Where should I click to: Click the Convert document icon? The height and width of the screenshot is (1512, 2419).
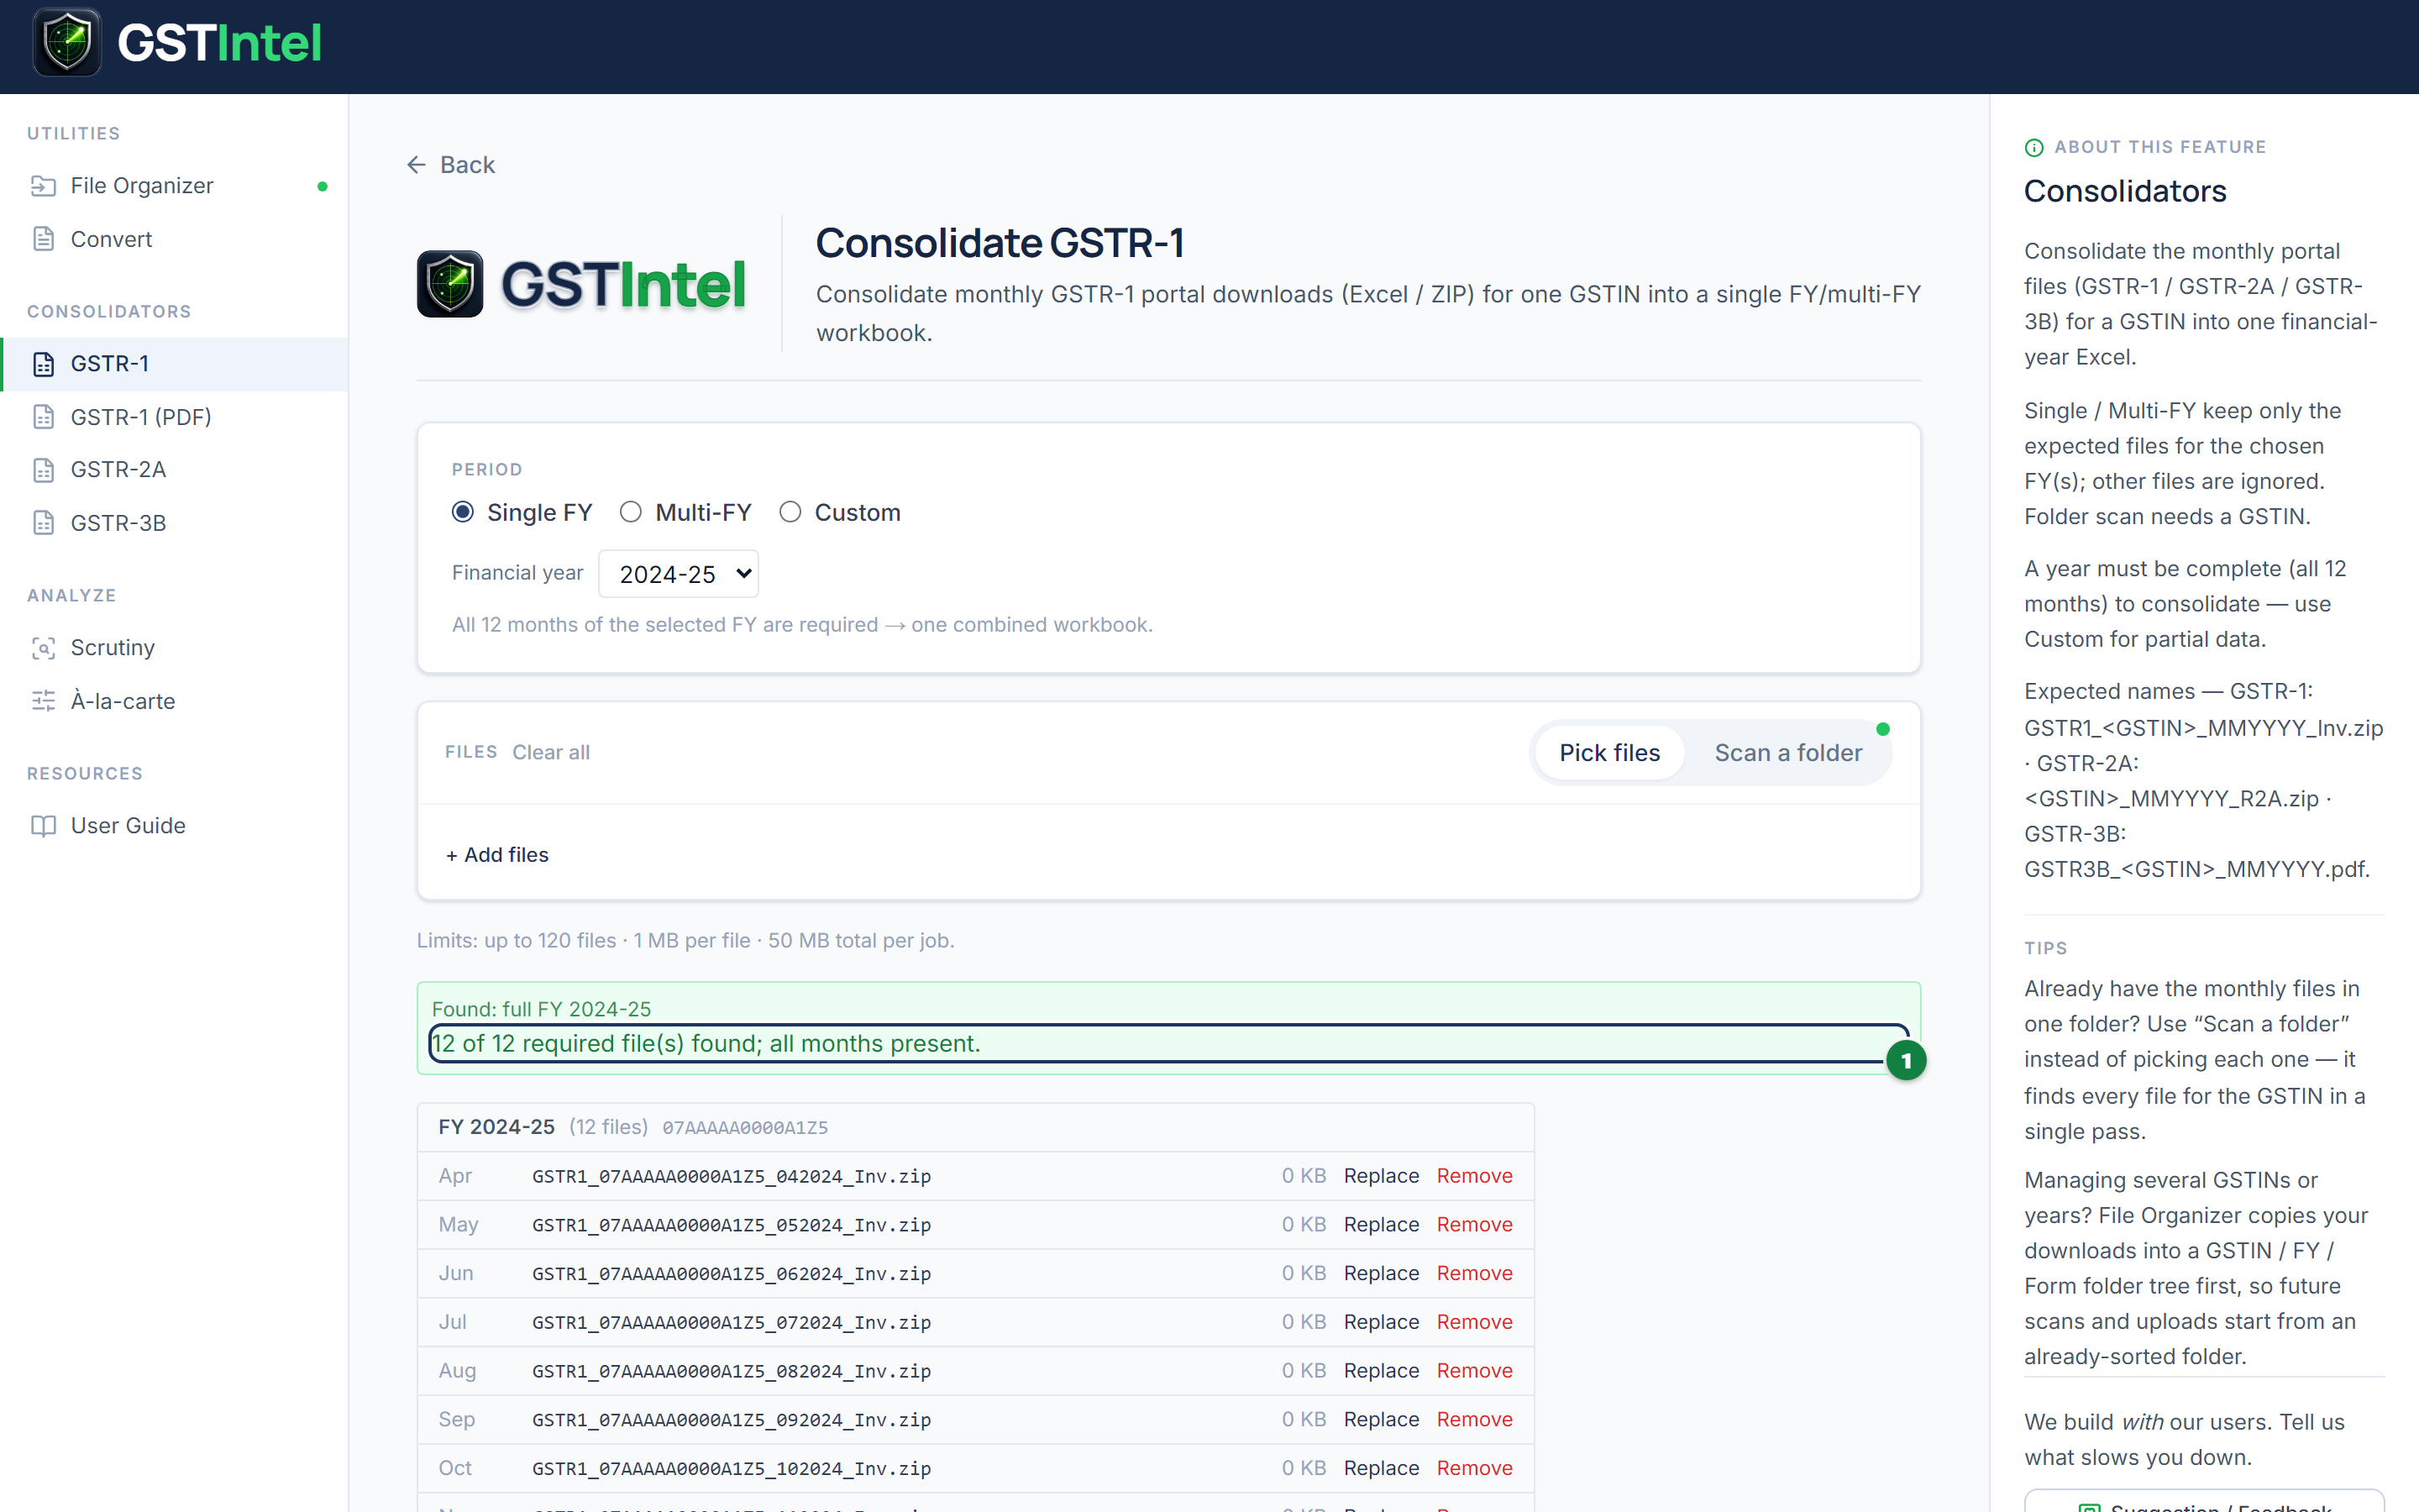[43, 239]
